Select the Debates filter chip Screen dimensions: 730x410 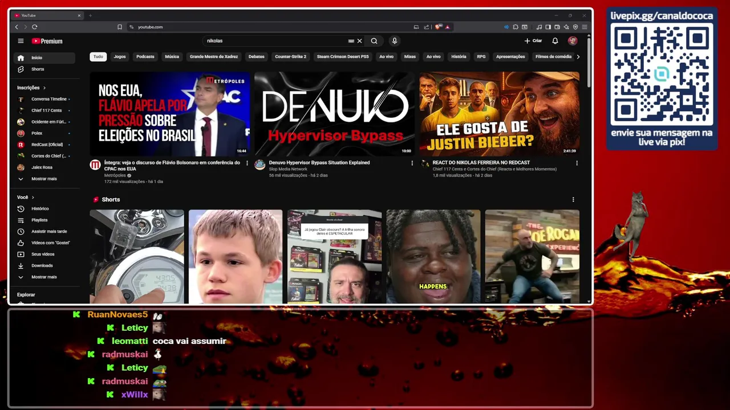[x=257, y=56]
